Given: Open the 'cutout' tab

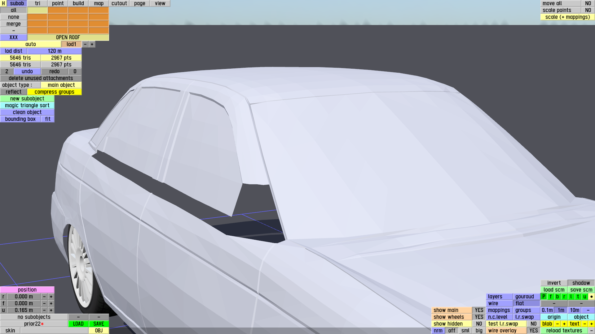Looking at the screenshot, I should click(x=119, y=3).
